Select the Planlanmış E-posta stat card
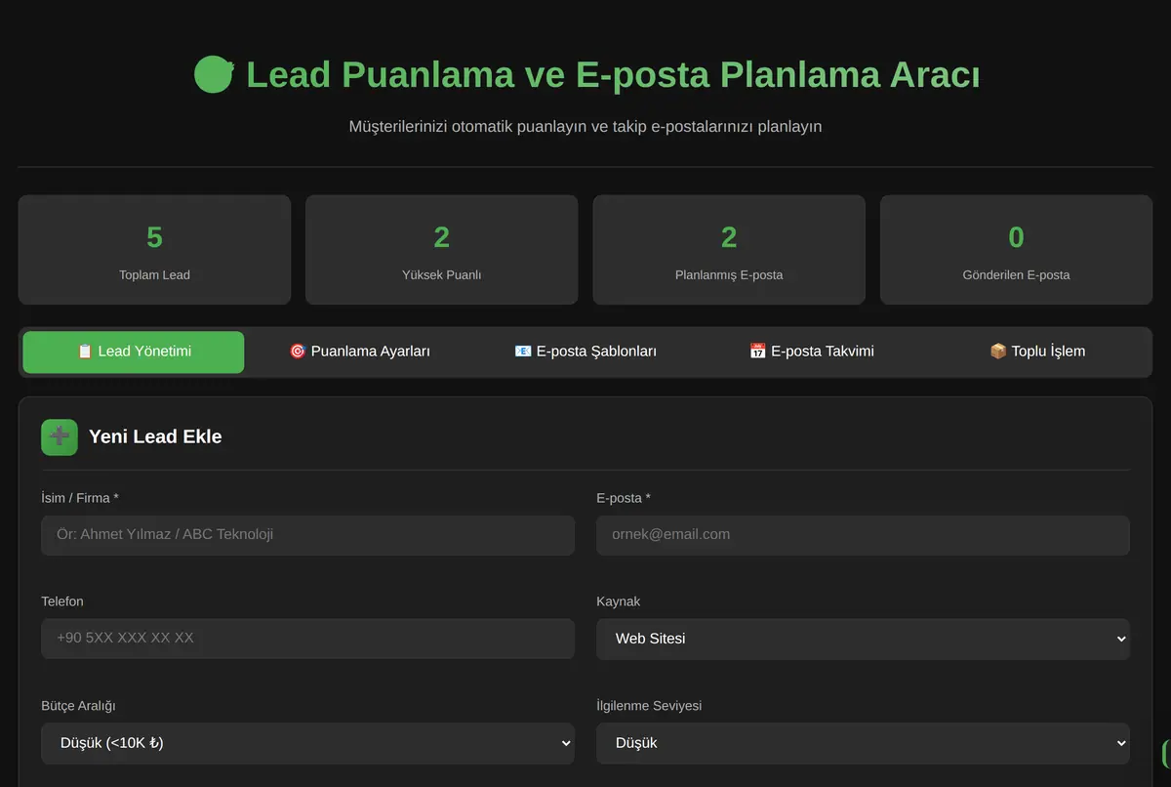The width and height of the screenshot is (1171, 787). click(729, 250)
